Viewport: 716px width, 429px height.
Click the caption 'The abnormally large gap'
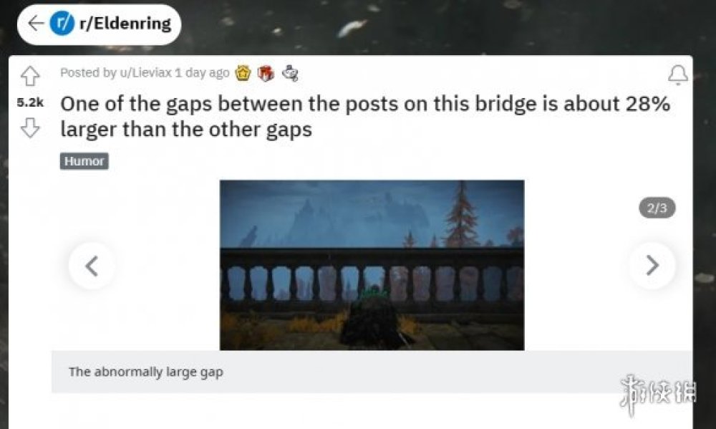146,372
